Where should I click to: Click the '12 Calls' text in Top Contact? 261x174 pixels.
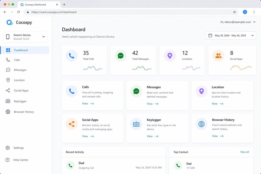(191, 168)
